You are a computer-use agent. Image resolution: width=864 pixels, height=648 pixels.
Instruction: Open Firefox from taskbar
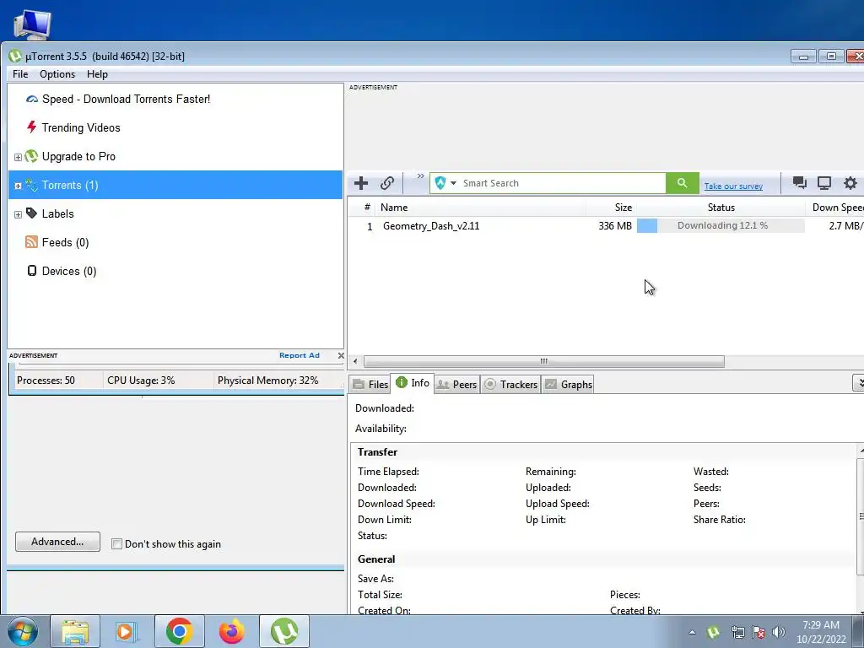pos(231,631)
